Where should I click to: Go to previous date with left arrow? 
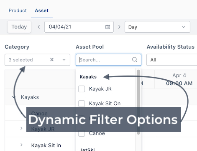(39, 27)
